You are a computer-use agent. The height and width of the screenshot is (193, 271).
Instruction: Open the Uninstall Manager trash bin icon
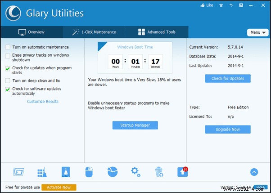[159, 172]
